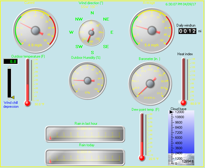
Task: Click the 'Barometer (in. )' label
Action: tap(149, 59)
